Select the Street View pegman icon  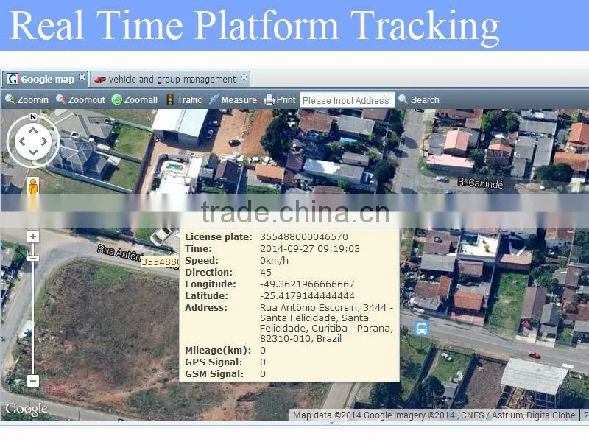pyautogui.click(x=33, y=186)
